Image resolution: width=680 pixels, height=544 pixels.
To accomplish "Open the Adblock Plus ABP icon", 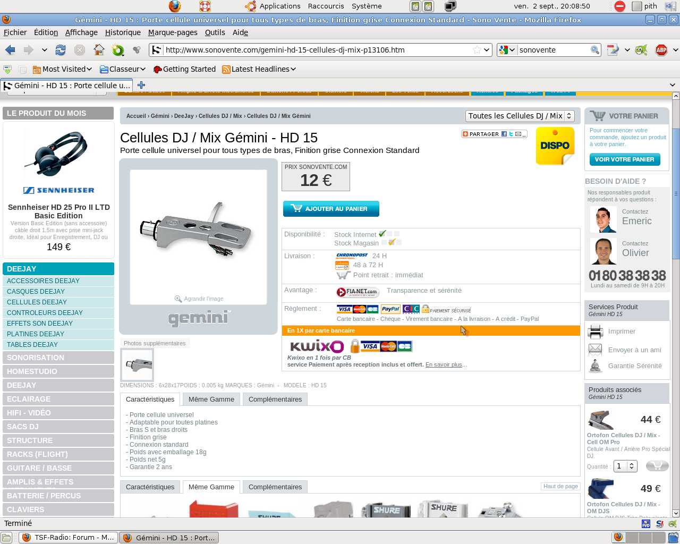I will [x=661, y=50].
